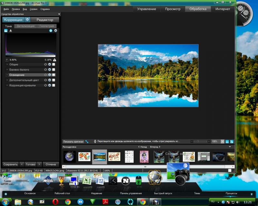Open gear options for Освещение

[50, 75]
